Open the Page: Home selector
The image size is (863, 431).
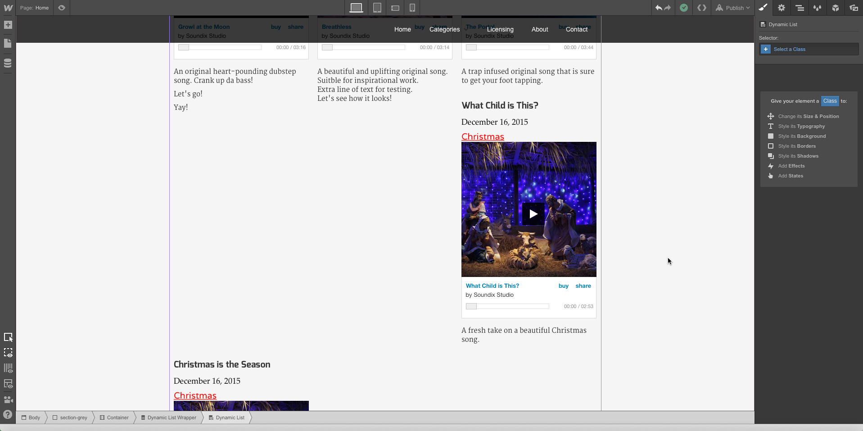pyautogui.click(x=35, y=8)
